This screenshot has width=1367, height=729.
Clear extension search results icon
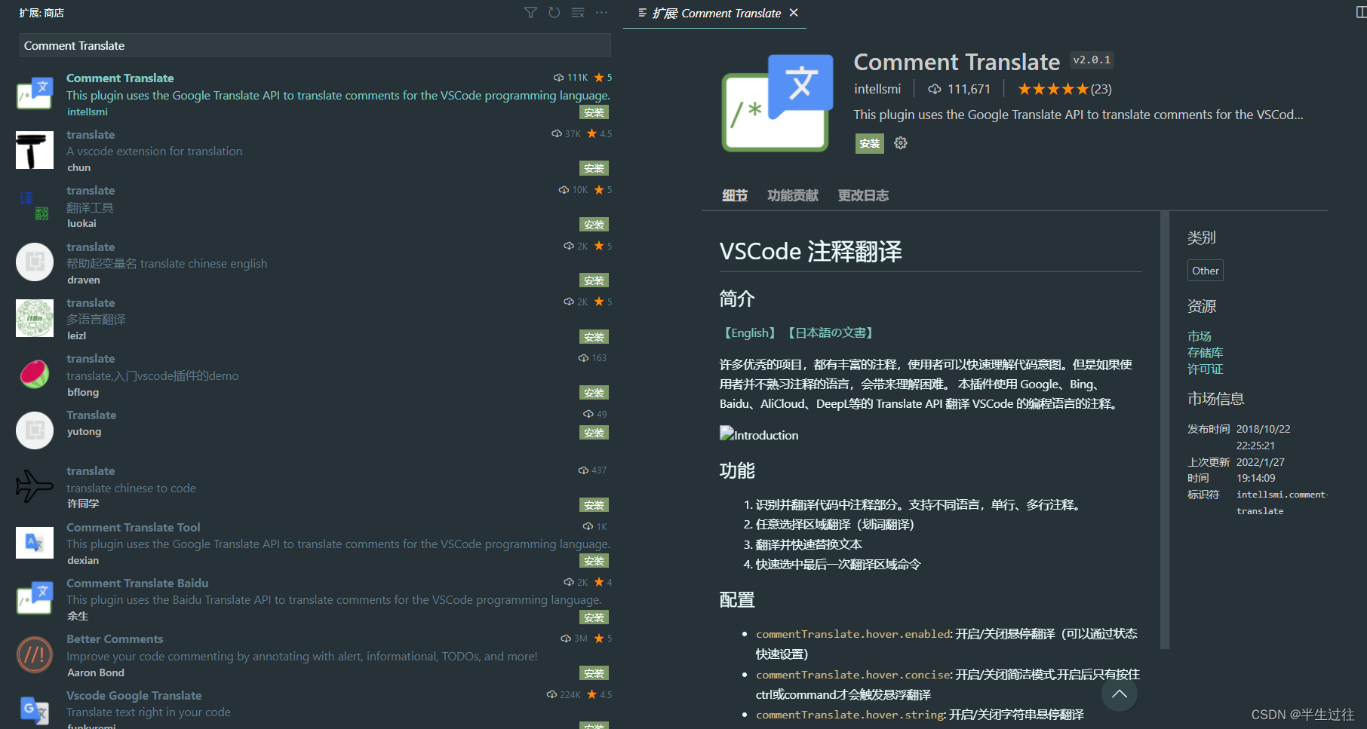pyautogui.click(x=578, y=13)
